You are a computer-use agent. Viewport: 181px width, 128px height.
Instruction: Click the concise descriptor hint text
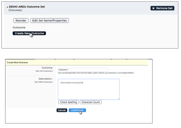[96, 73]
